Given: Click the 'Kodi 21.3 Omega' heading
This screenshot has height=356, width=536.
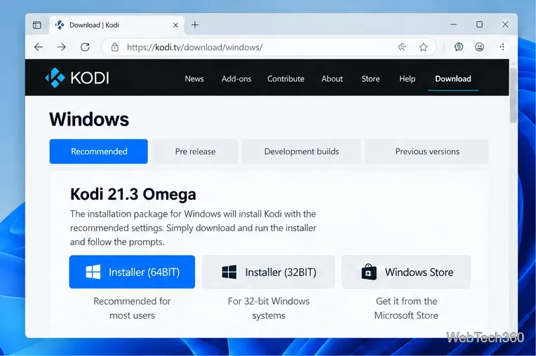Looking at the screenshot, I should (133, 194).
